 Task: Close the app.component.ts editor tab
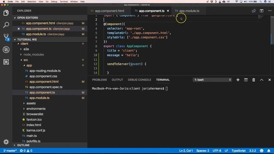click(x=168, y=11)
